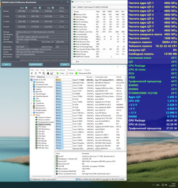Select the memory latency test (Задержка памяти)

tap(44, 125)
